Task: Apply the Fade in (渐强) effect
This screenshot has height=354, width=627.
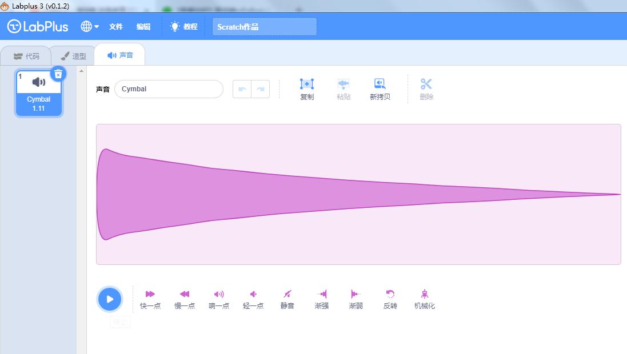Action: (x=322, y=294)
